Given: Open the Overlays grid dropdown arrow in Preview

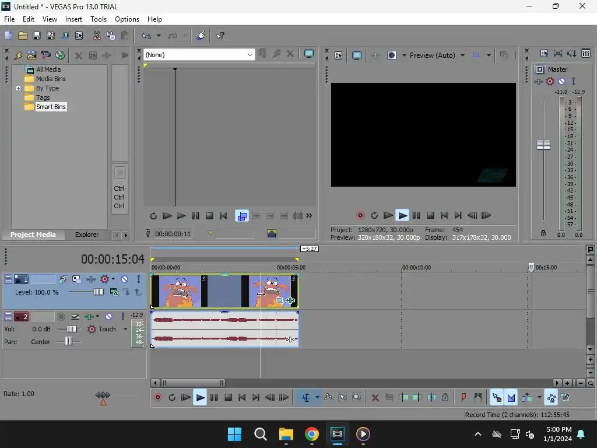Looking at the screenshot, I should 489,55.
